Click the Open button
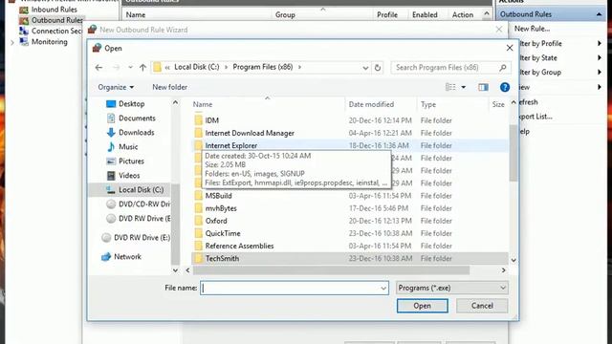 pos(423,306)
